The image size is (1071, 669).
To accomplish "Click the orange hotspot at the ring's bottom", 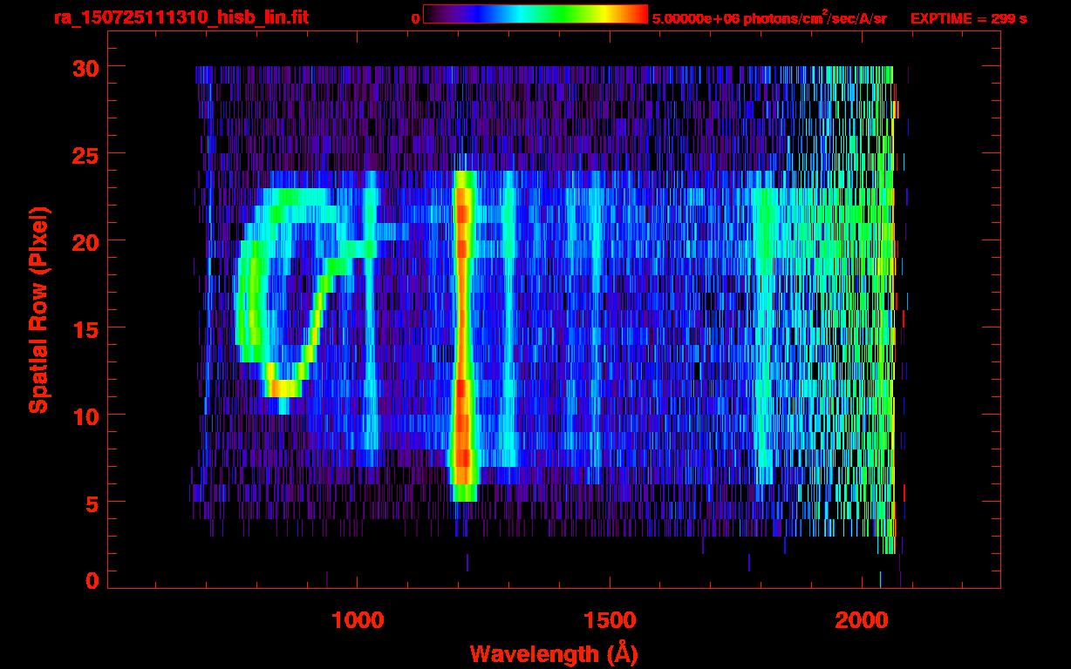I will click(283, 389).
